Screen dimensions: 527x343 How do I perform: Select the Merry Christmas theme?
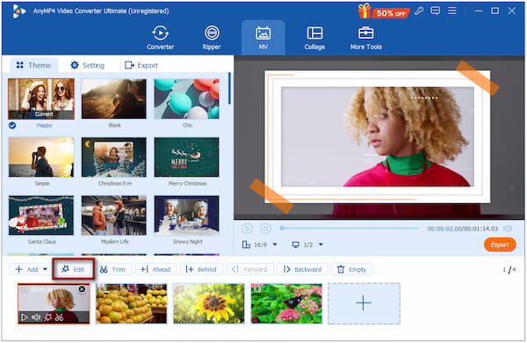click(x=186, y=157)
